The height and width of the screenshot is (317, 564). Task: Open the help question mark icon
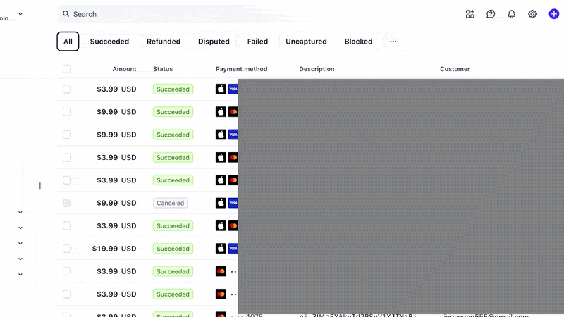click(x=491, y=14)
